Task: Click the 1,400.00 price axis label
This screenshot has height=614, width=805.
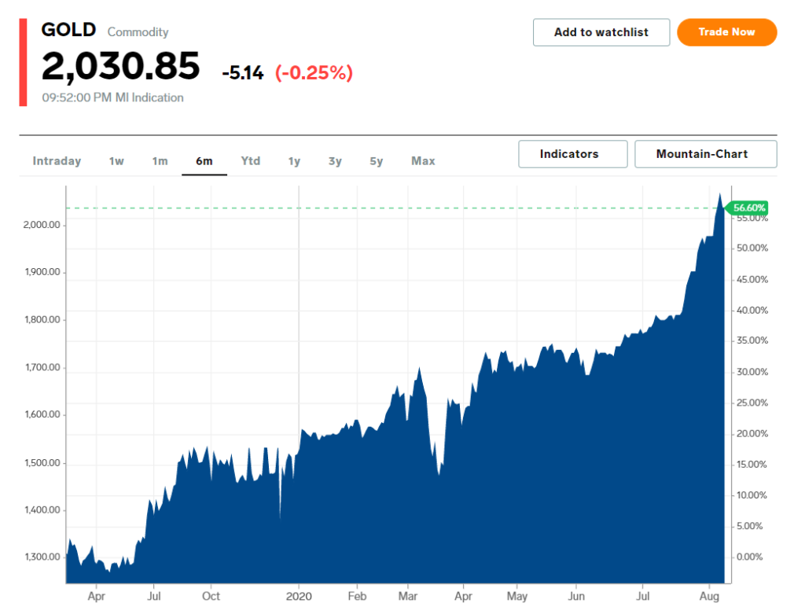Action: click(42, 509)
